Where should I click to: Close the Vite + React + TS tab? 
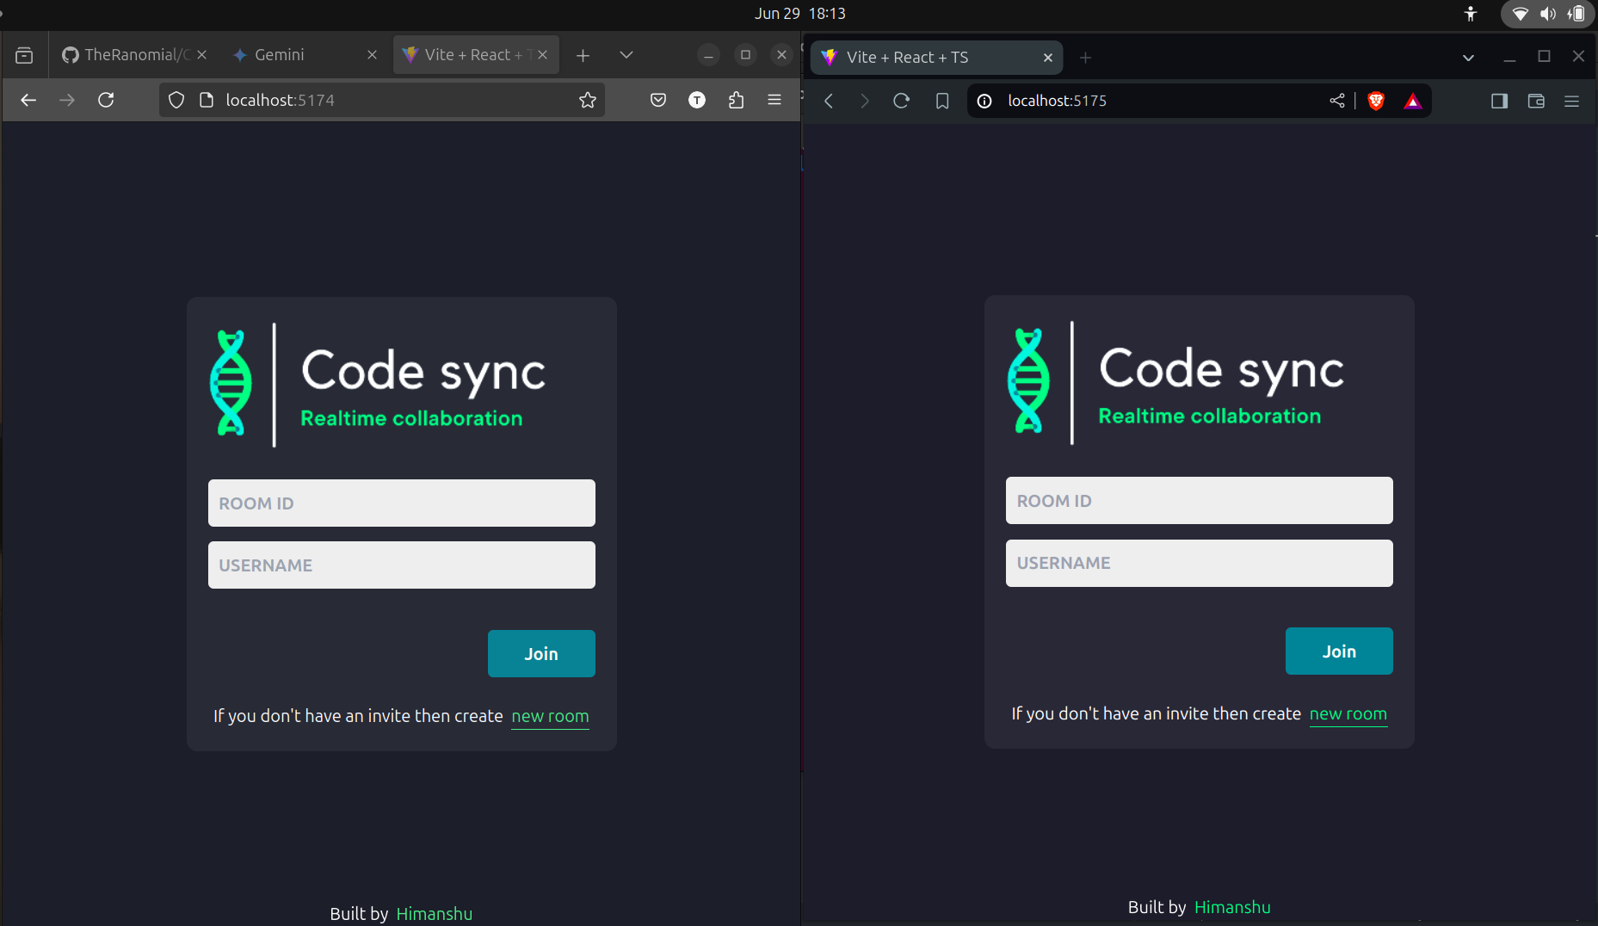click(1047, 58)
